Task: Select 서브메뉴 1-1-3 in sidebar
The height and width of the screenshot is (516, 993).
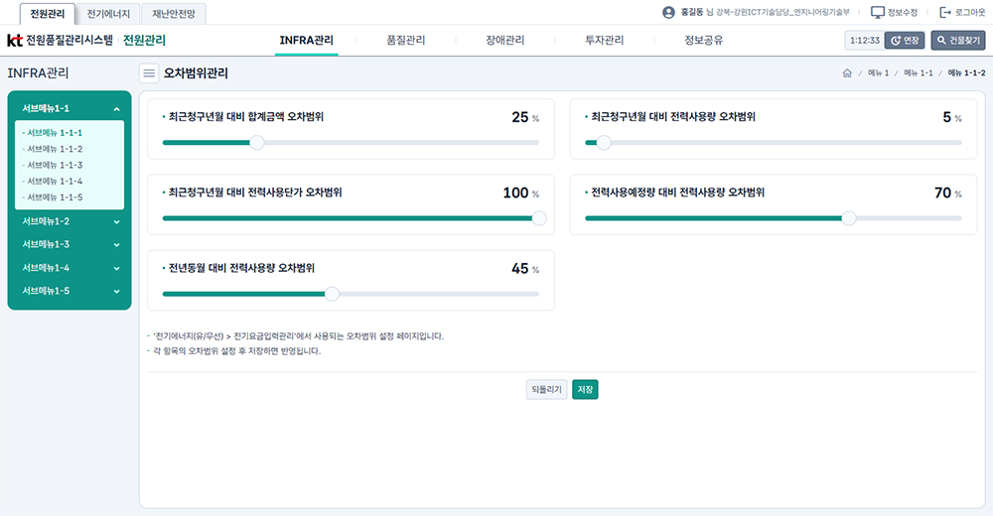Action: [x=55, y=165]
